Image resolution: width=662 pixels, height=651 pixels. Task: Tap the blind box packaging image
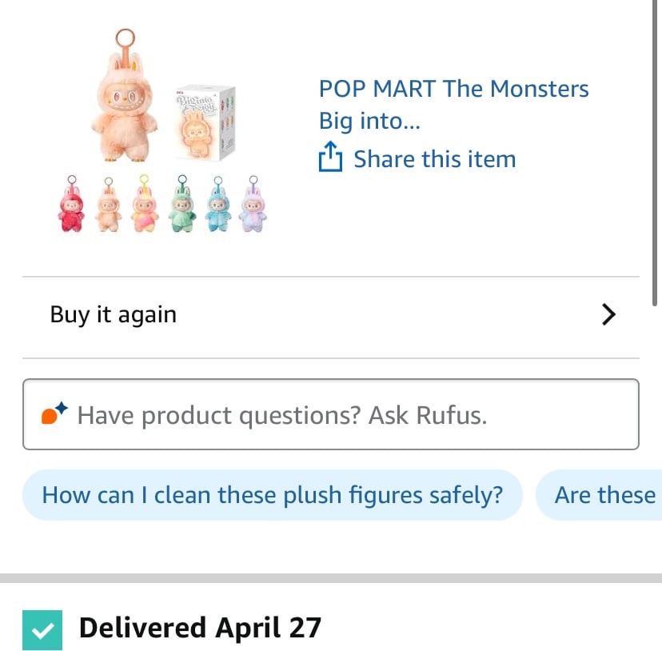(205, 122)
